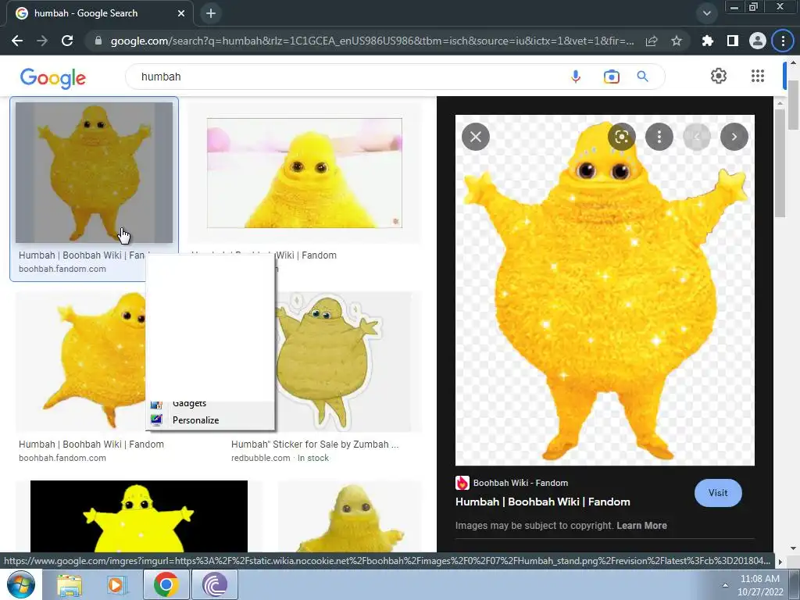The height and width of the screenshot is (600, 800).
Task: Click the address bar URL
Action: click(x=372, y=41)
